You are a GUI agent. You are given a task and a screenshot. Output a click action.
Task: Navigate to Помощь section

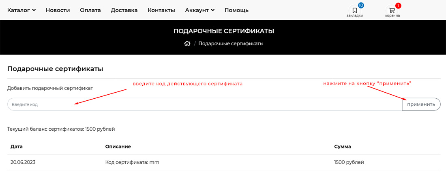tap(236, 10)
